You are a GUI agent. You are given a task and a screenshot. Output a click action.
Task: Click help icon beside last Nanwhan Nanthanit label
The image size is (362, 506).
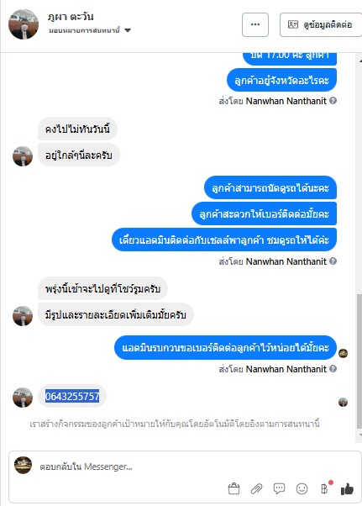[x=333, y=368]
